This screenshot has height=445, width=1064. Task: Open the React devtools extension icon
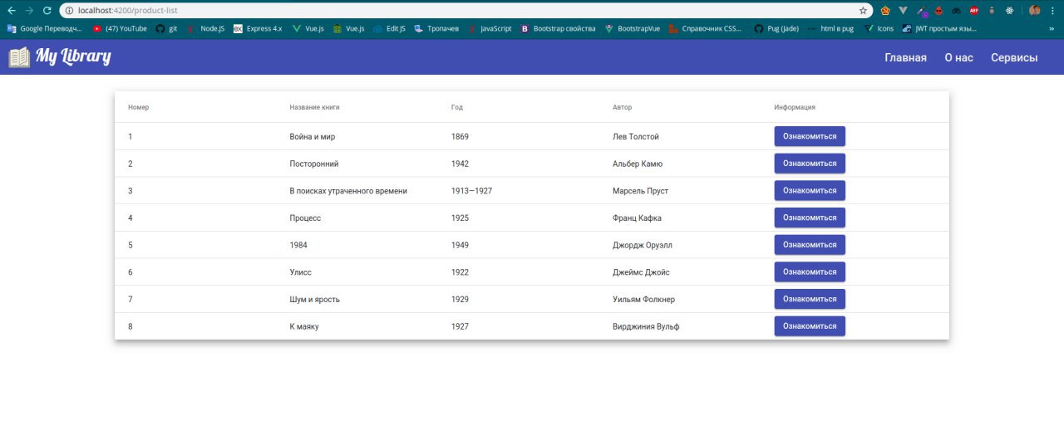coord(1009,11)
